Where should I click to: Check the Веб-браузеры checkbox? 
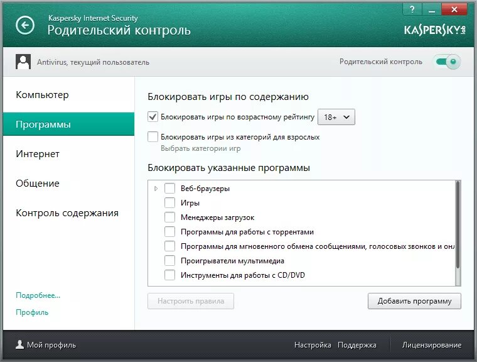(x=169, y=189)
